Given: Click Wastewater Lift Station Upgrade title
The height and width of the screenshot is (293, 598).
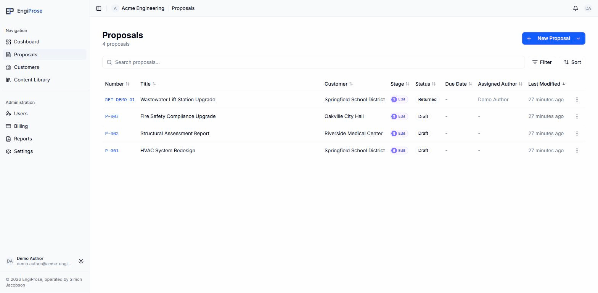Looking at the screenshot, I should [x=178, y=100].
